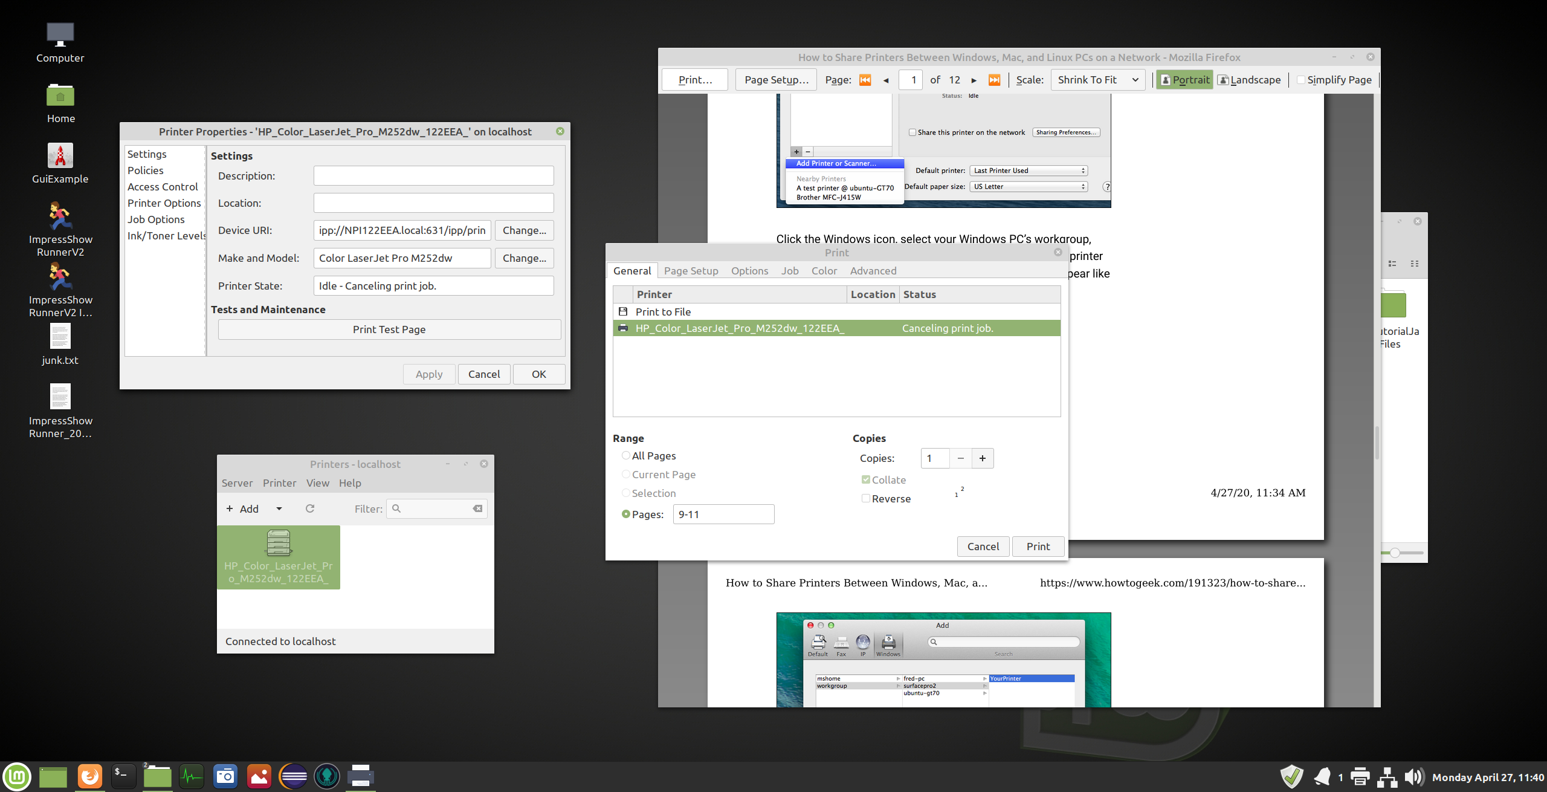Screen dimensions: 1547x792
Task: Select Landscape orientation
Action: tap(1248, 80)
